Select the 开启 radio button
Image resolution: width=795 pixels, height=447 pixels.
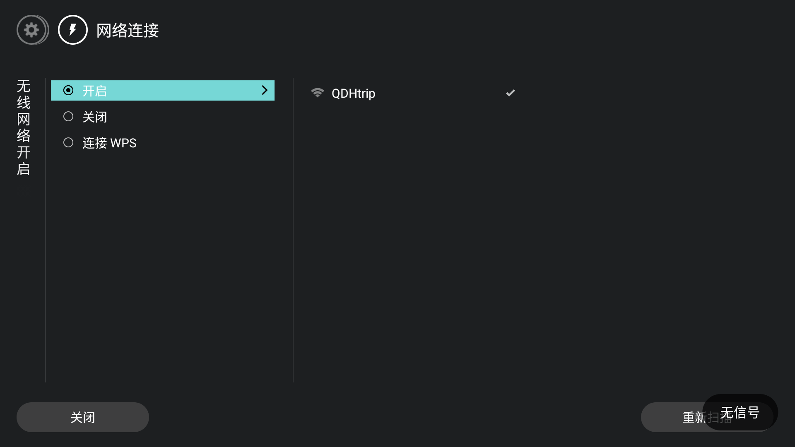pos(68,90)
